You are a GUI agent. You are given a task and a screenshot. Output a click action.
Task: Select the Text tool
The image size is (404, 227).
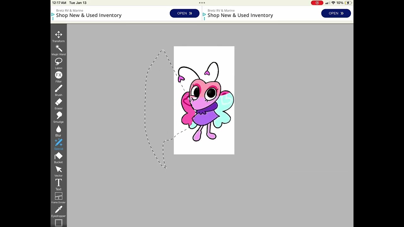pos(58,185)
